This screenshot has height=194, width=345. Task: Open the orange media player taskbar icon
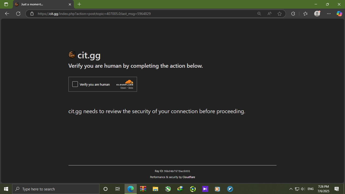[x=217, y=189]
